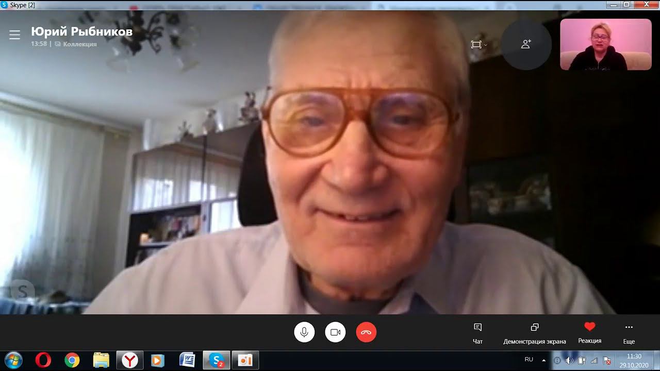Open the call Chat panel
This screenshot has width=660, height=371.
pos(477,333)
